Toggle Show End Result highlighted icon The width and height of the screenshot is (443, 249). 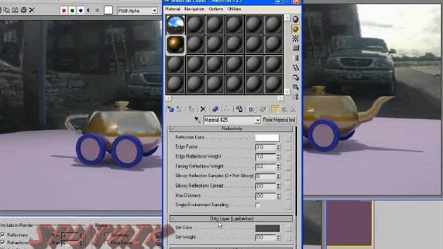[275, 109]
